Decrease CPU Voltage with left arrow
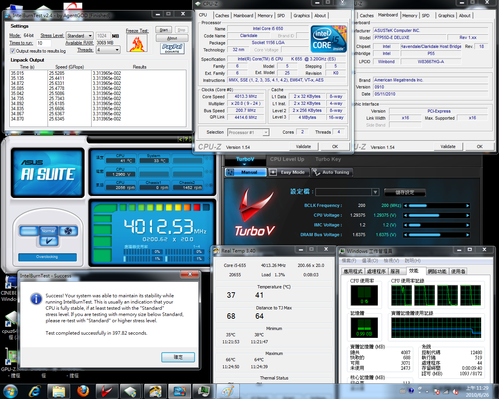Image resolution: width=499 pixels, height=399 pixels. coord(405,215)
